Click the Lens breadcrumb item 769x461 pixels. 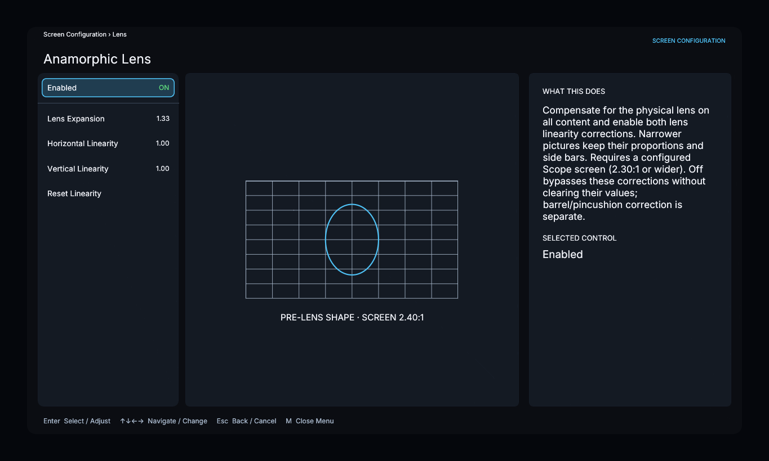tap(119, 34)
